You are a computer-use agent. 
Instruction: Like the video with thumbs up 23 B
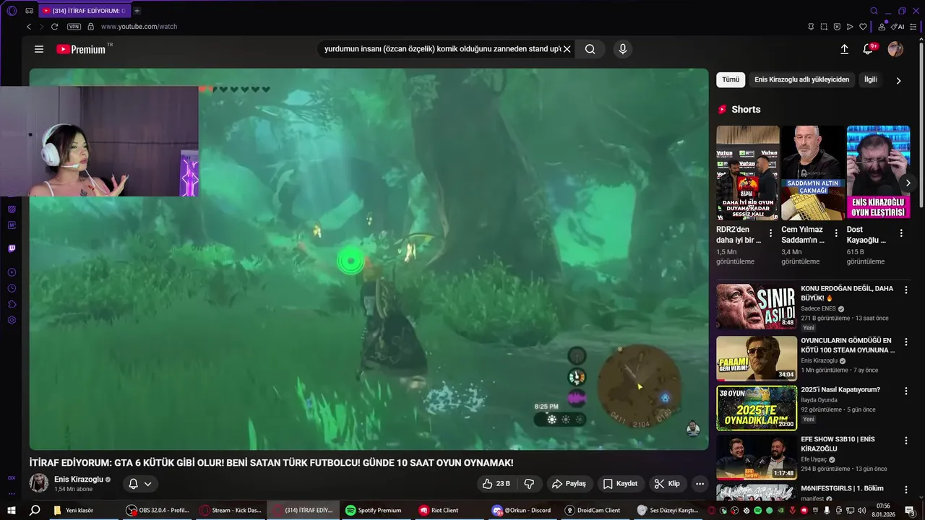tap(496, 484)
